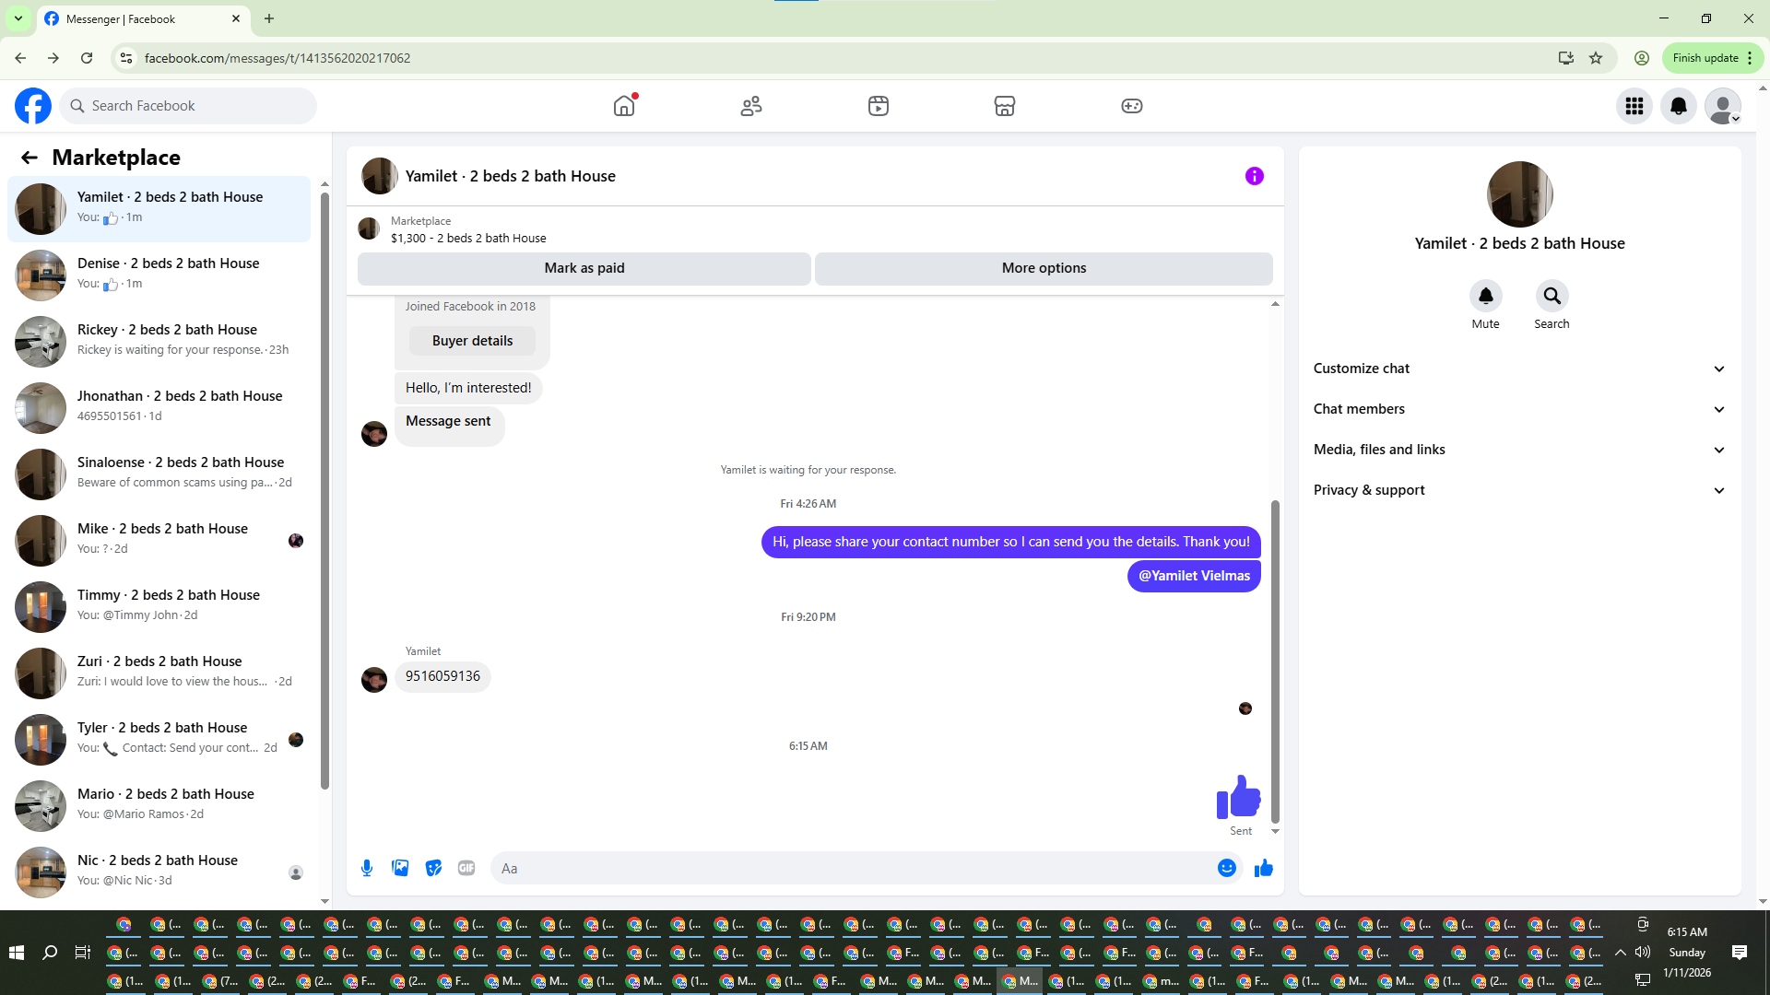Select the Messenger | Facebook browser tab
This screenshot has height=995, width=1770.
(143, 18)
